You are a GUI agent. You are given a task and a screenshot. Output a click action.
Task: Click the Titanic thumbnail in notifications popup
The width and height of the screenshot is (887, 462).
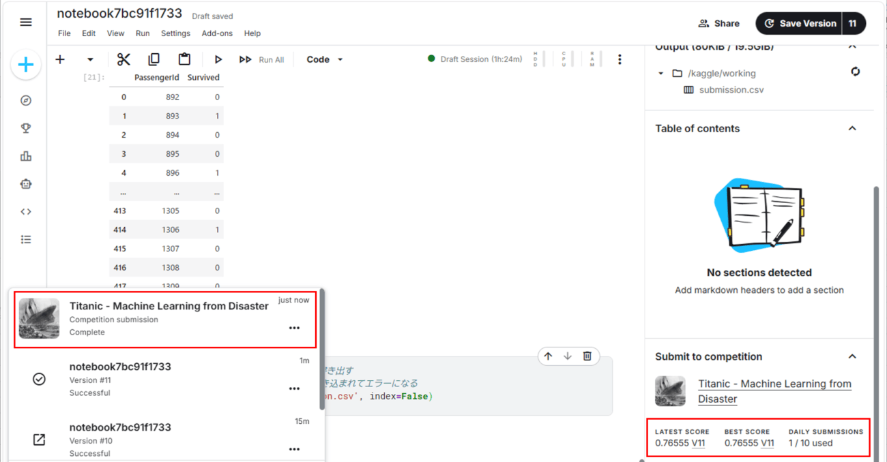tap(39, 318)
